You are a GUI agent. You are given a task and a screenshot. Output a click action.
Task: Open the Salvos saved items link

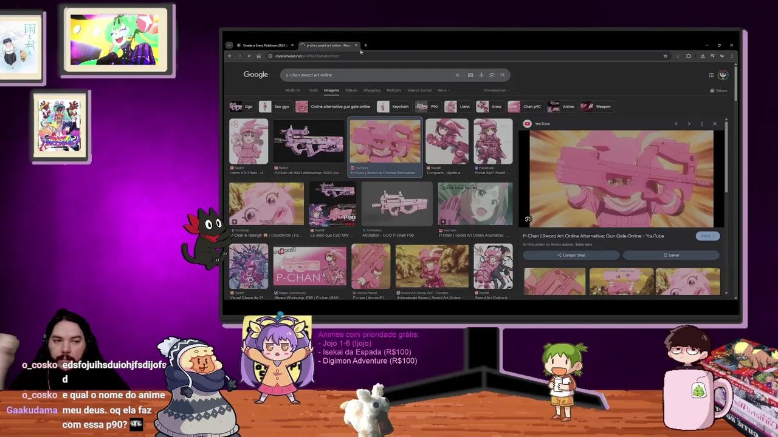point(718,90)
